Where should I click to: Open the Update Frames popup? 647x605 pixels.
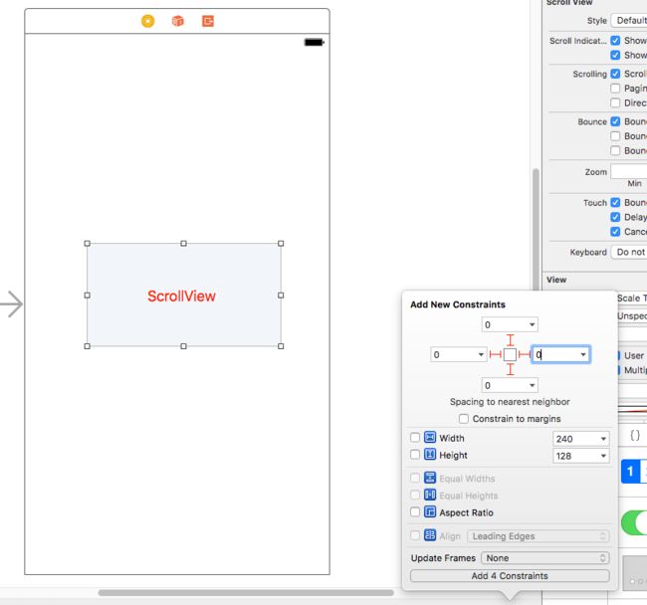point(545,558)
